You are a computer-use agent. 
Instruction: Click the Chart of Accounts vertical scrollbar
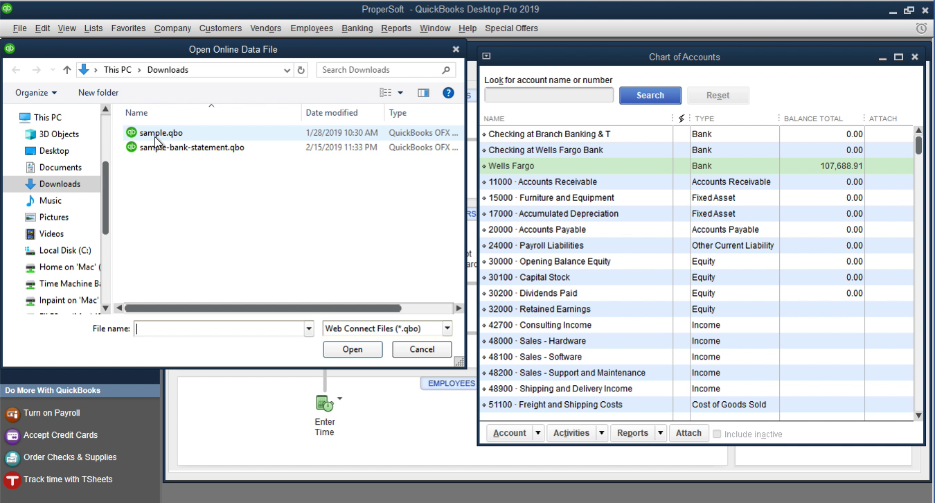coord(918,145)
